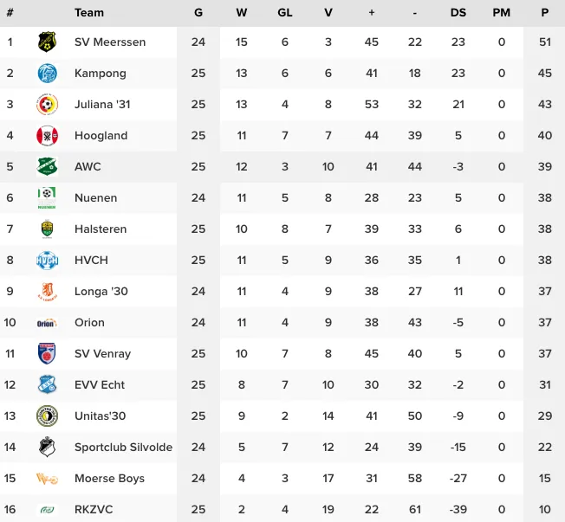This screenshot has height=522, width=565.
Task: Click the SV Meerssen club logo
Action: point(47,42)
